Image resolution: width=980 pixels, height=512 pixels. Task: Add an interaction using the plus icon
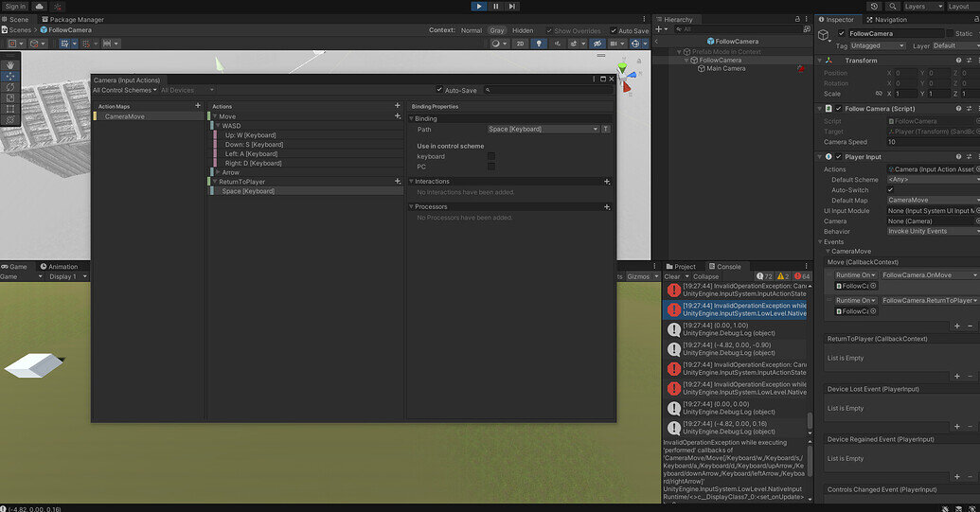[607, 181]
